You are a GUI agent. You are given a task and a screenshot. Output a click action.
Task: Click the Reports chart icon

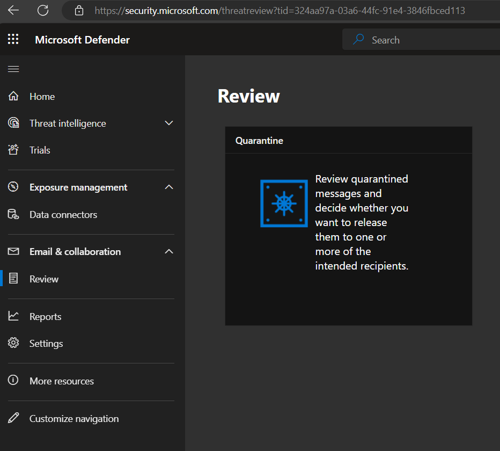pyautogui.click(x=13, y=317)
